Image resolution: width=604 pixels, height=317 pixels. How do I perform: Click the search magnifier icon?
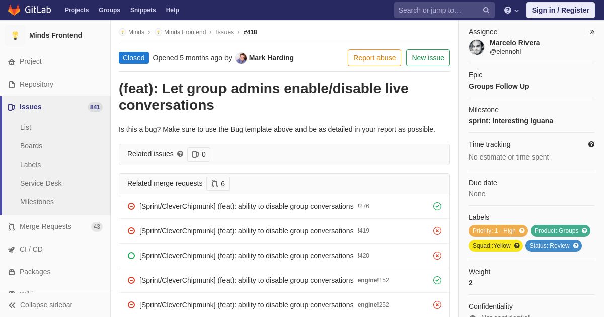point(486,10)
